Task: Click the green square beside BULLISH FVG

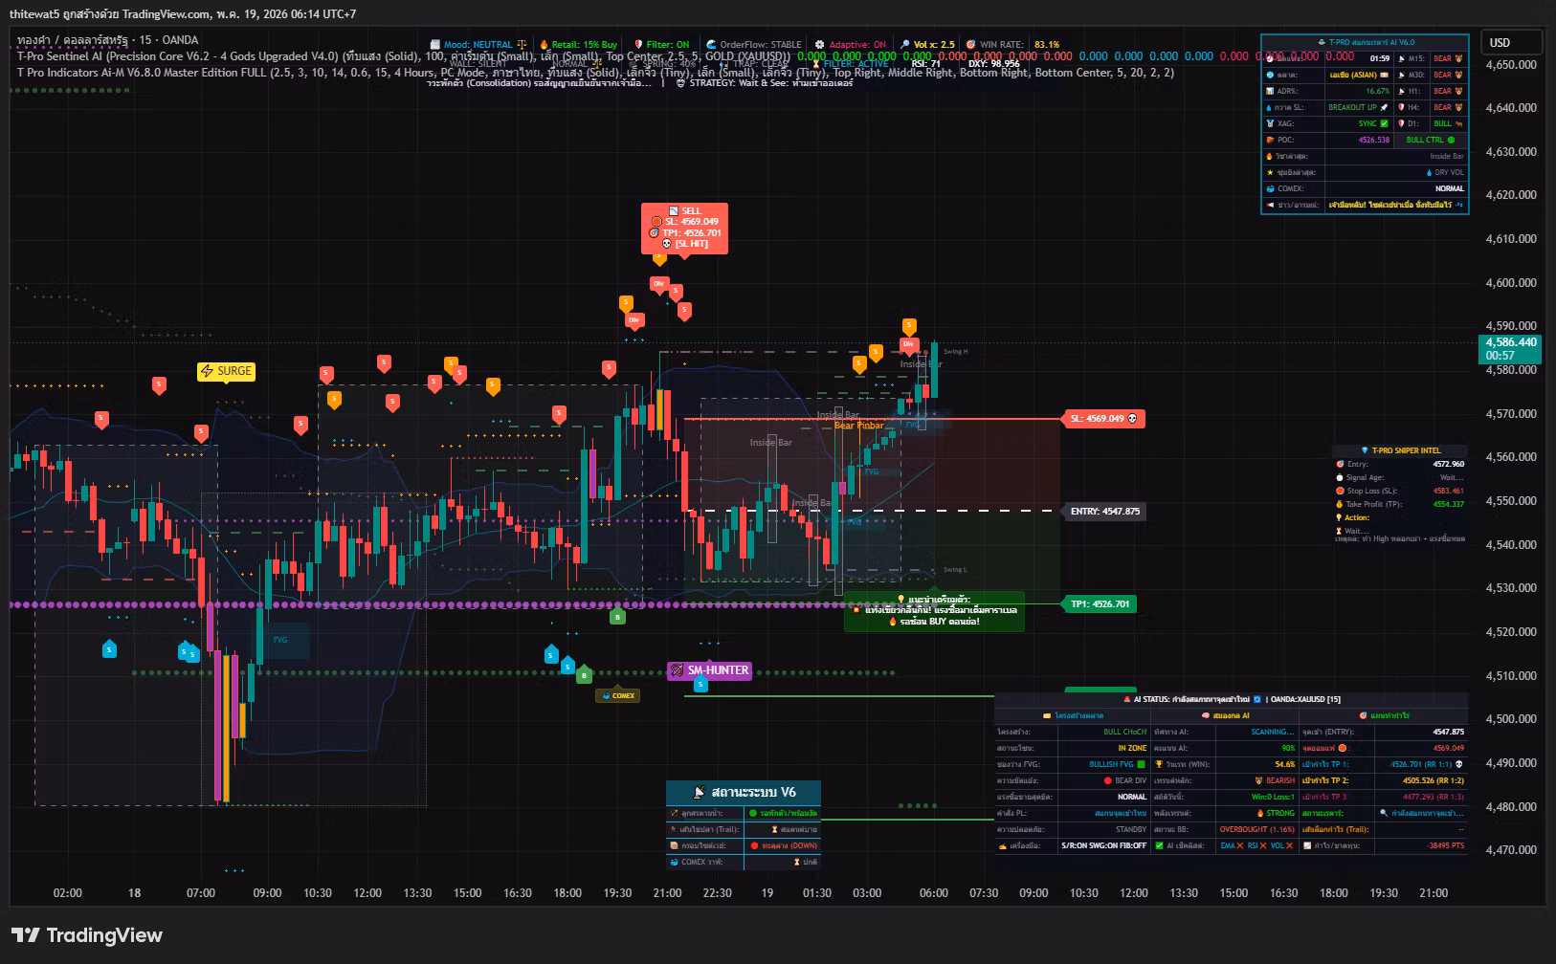Action: [1141, 764]
